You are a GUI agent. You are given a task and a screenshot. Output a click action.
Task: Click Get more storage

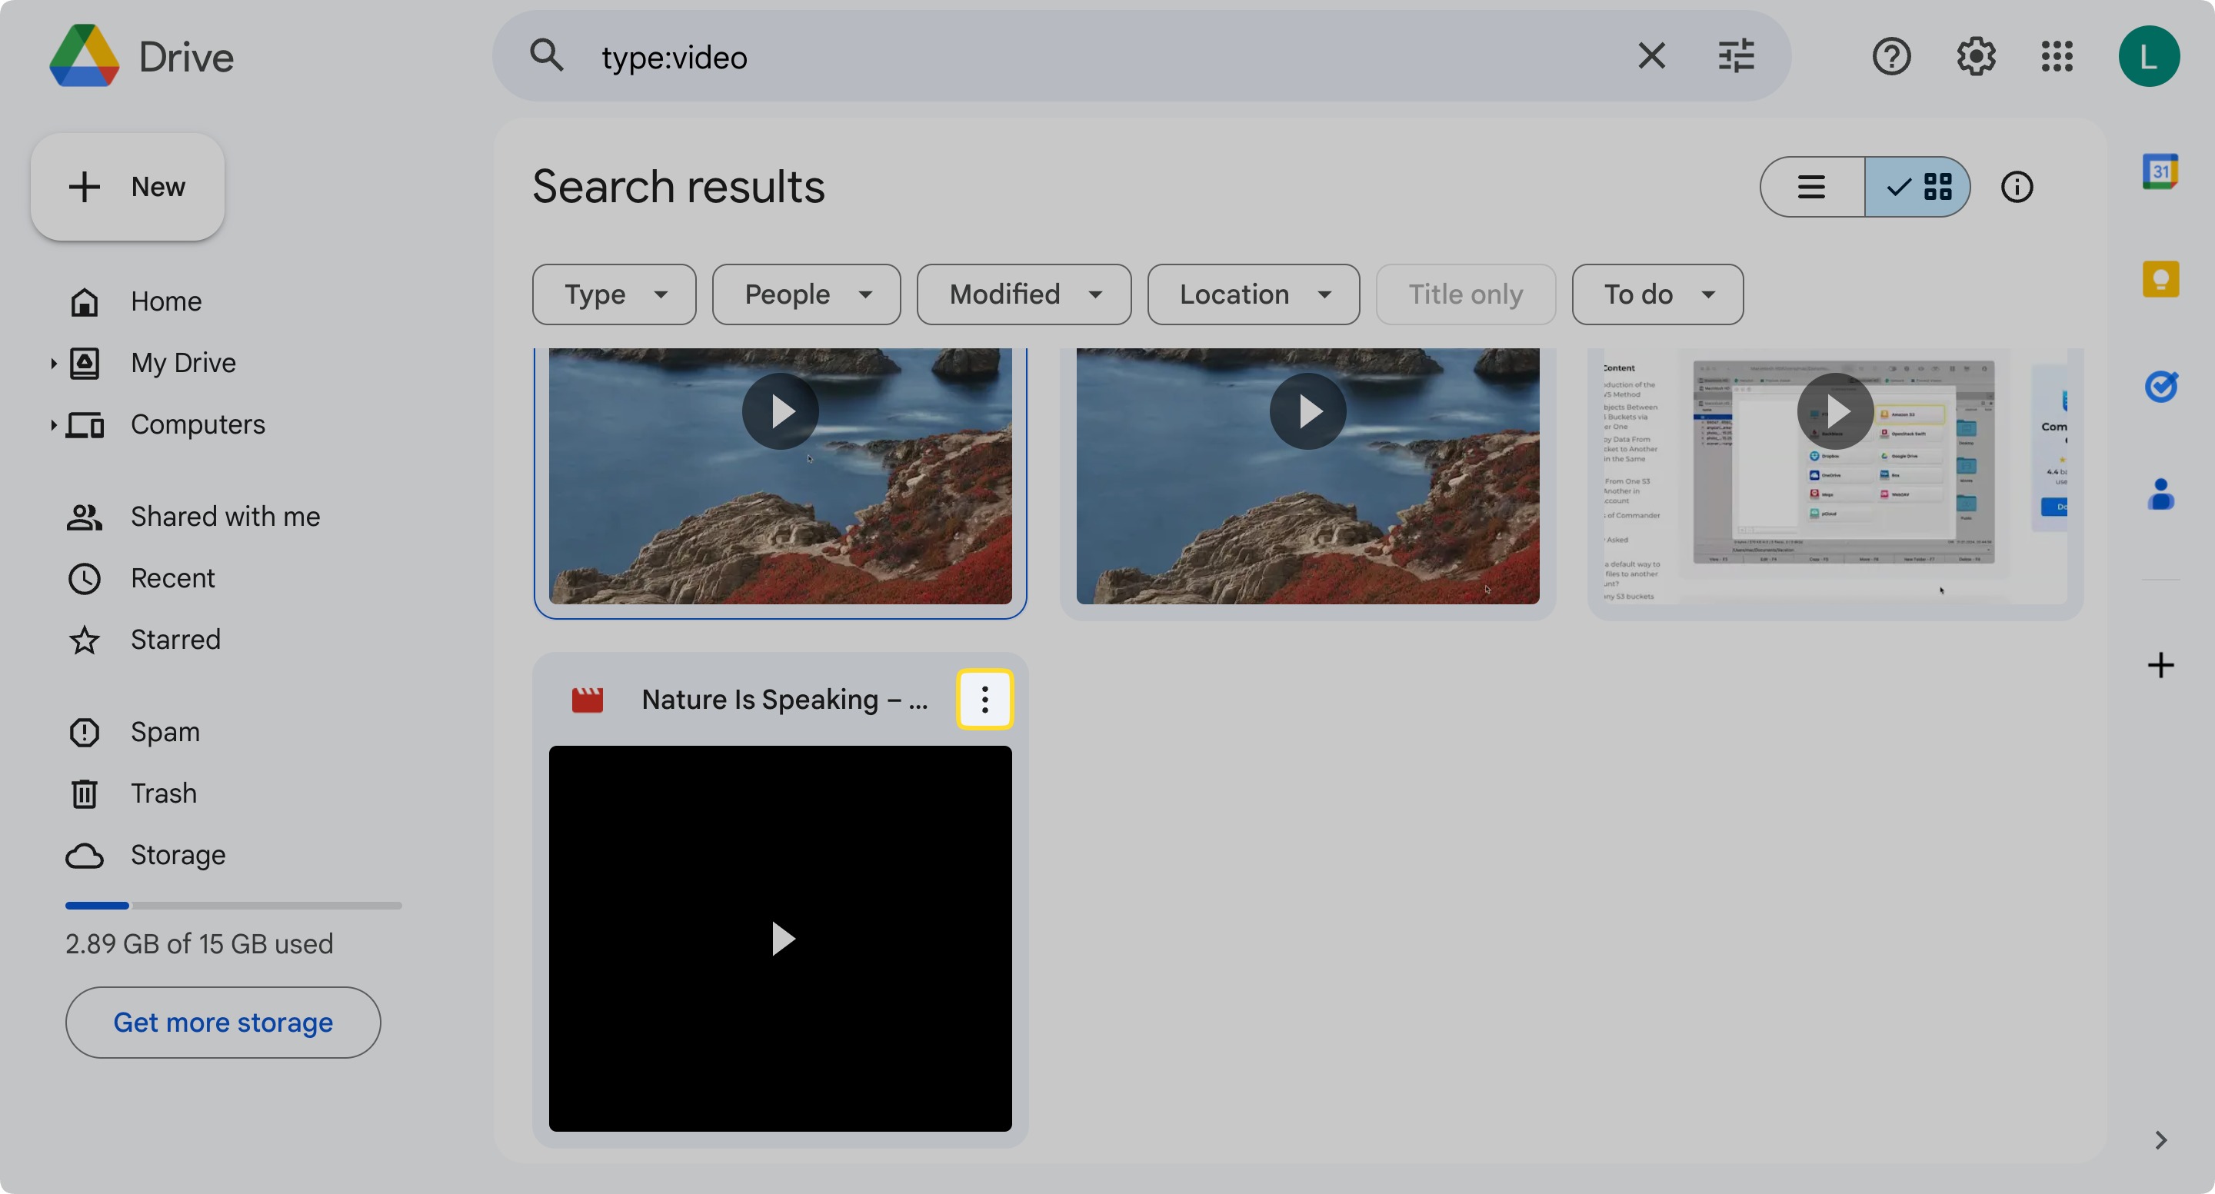pyautogui.click(x=223, y=1022)
